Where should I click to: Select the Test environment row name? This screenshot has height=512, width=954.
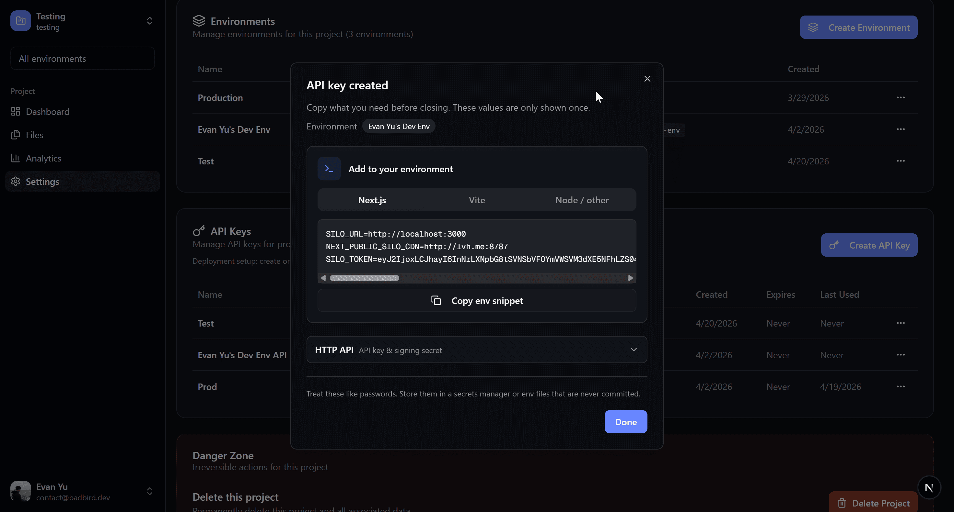tap(205, 161)
